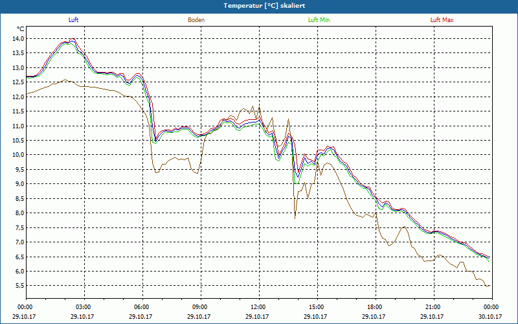The height and width of the screenshot is (324, 518).
Task: Click the Luft Max legend label
Action: (x=442, y=20)
